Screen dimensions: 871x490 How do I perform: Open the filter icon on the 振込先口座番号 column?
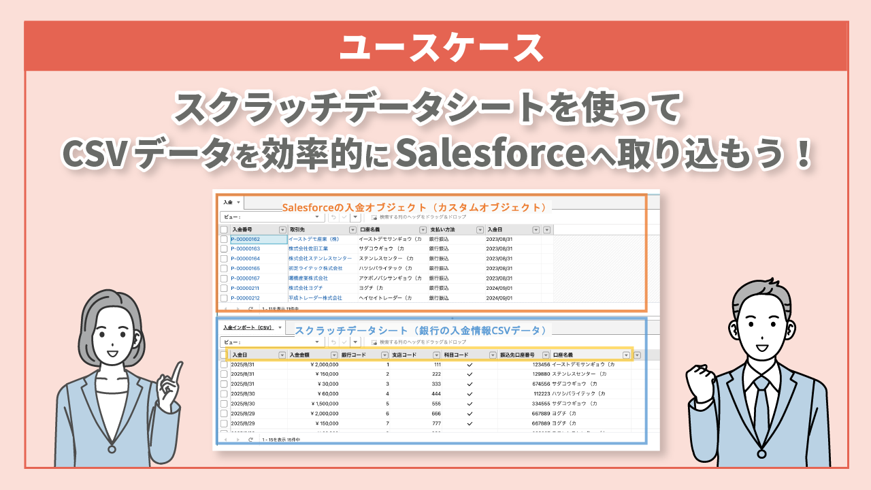pyautogui.click(x=545, y=355)
